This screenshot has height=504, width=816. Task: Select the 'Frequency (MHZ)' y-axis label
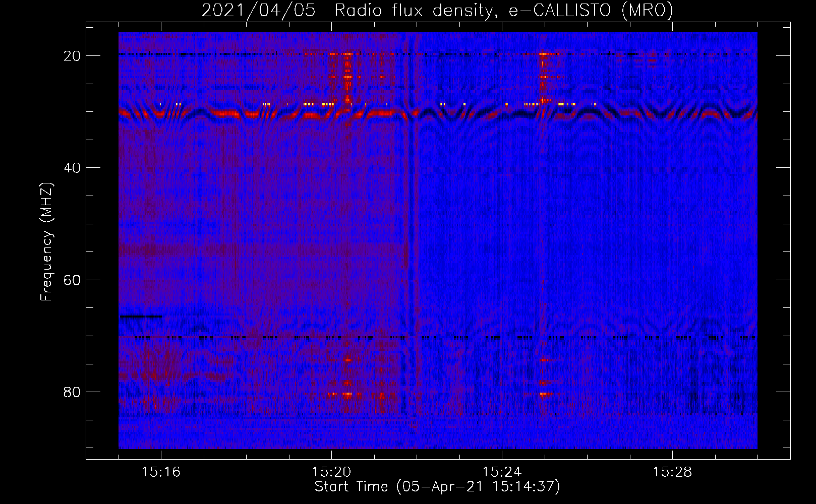coord(46,242)
